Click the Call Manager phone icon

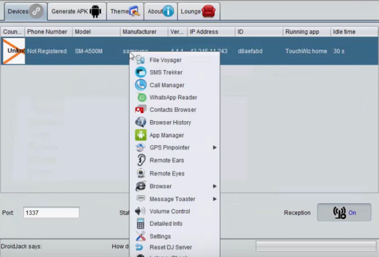pos(141,85)
